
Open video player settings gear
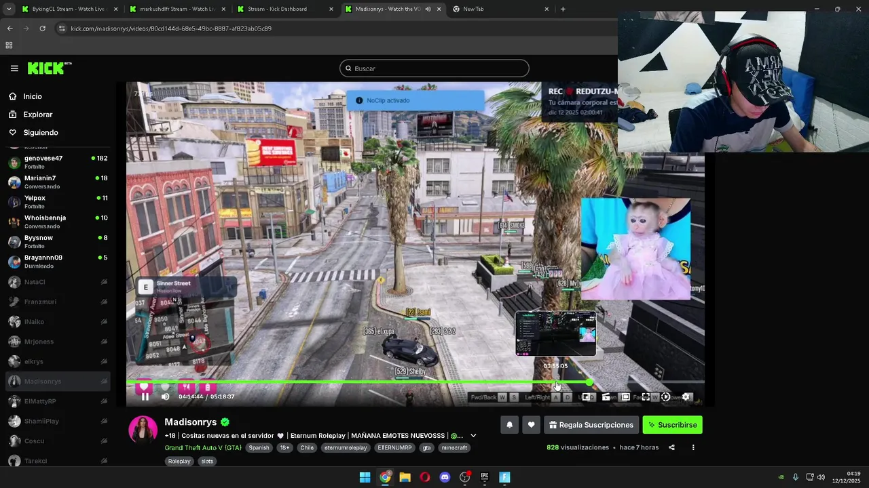click(686, 397)
